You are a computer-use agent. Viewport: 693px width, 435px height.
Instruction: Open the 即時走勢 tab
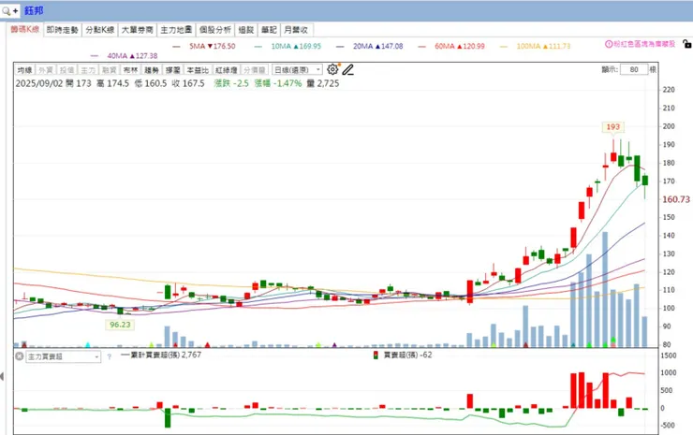point(63,30)
